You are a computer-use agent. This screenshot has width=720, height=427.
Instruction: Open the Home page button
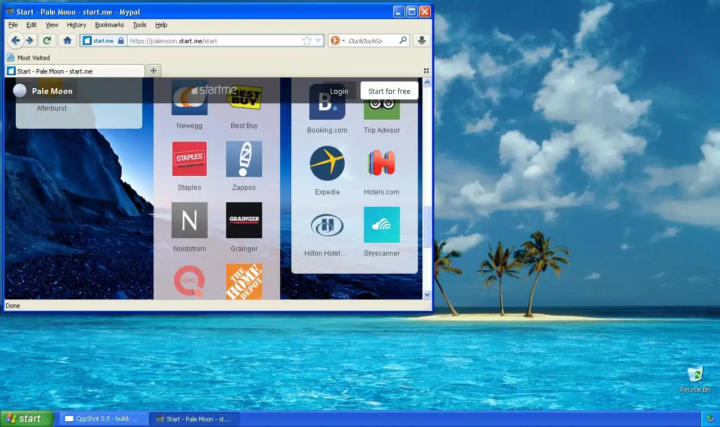coord(67,40)
